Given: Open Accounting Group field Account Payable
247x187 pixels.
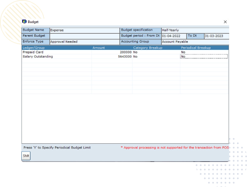Looking at the screenshot, I should coord(195,42).
